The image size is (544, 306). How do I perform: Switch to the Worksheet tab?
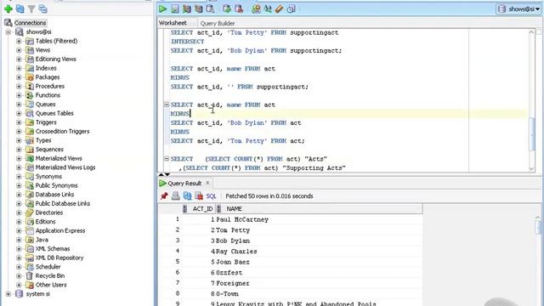tap(173, 23)
